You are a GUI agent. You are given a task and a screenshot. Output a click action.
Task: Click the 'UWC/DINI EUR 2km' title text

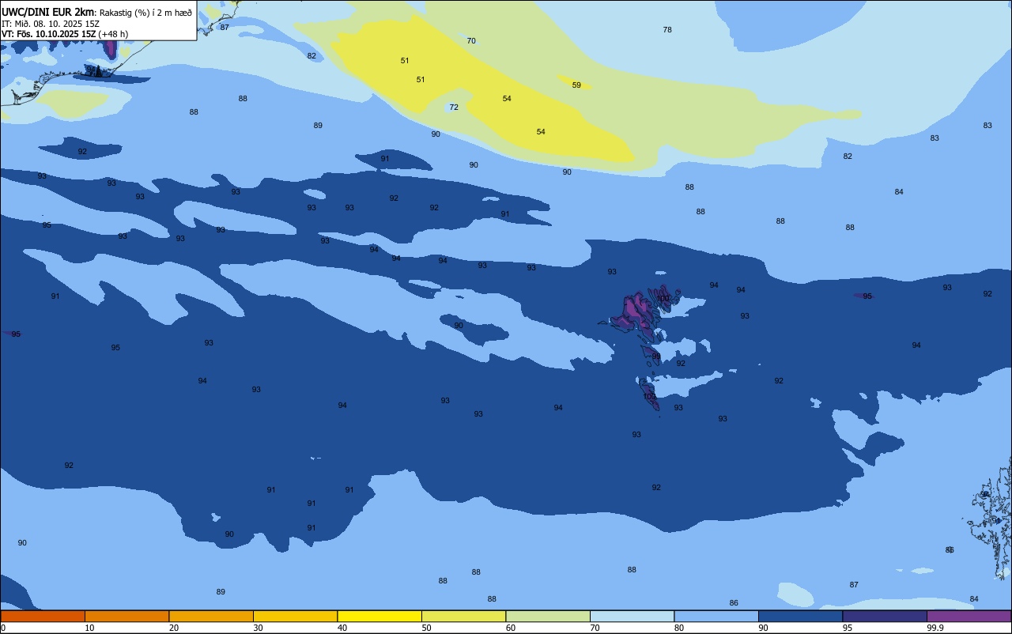(48, 12)
